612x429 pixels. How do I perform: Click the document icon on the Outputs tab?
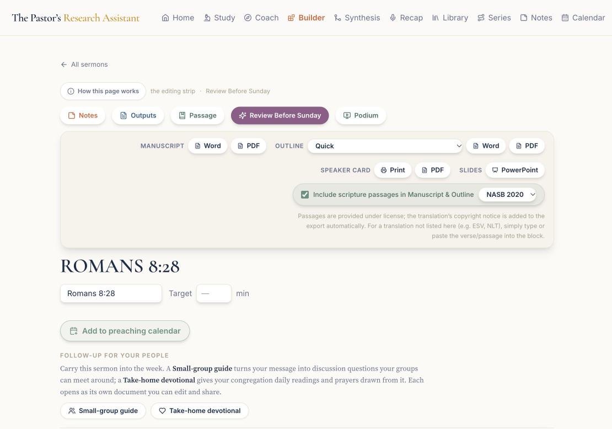124,116
